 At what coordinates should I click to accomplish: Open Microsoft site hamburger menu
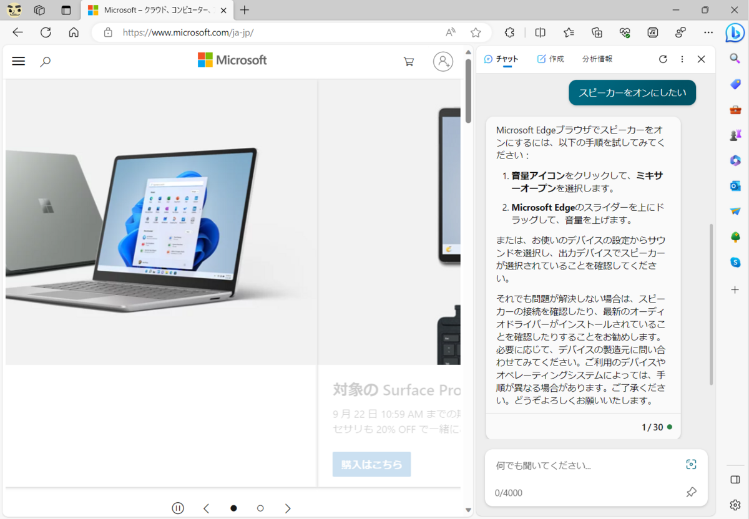(x=19, y=61)
